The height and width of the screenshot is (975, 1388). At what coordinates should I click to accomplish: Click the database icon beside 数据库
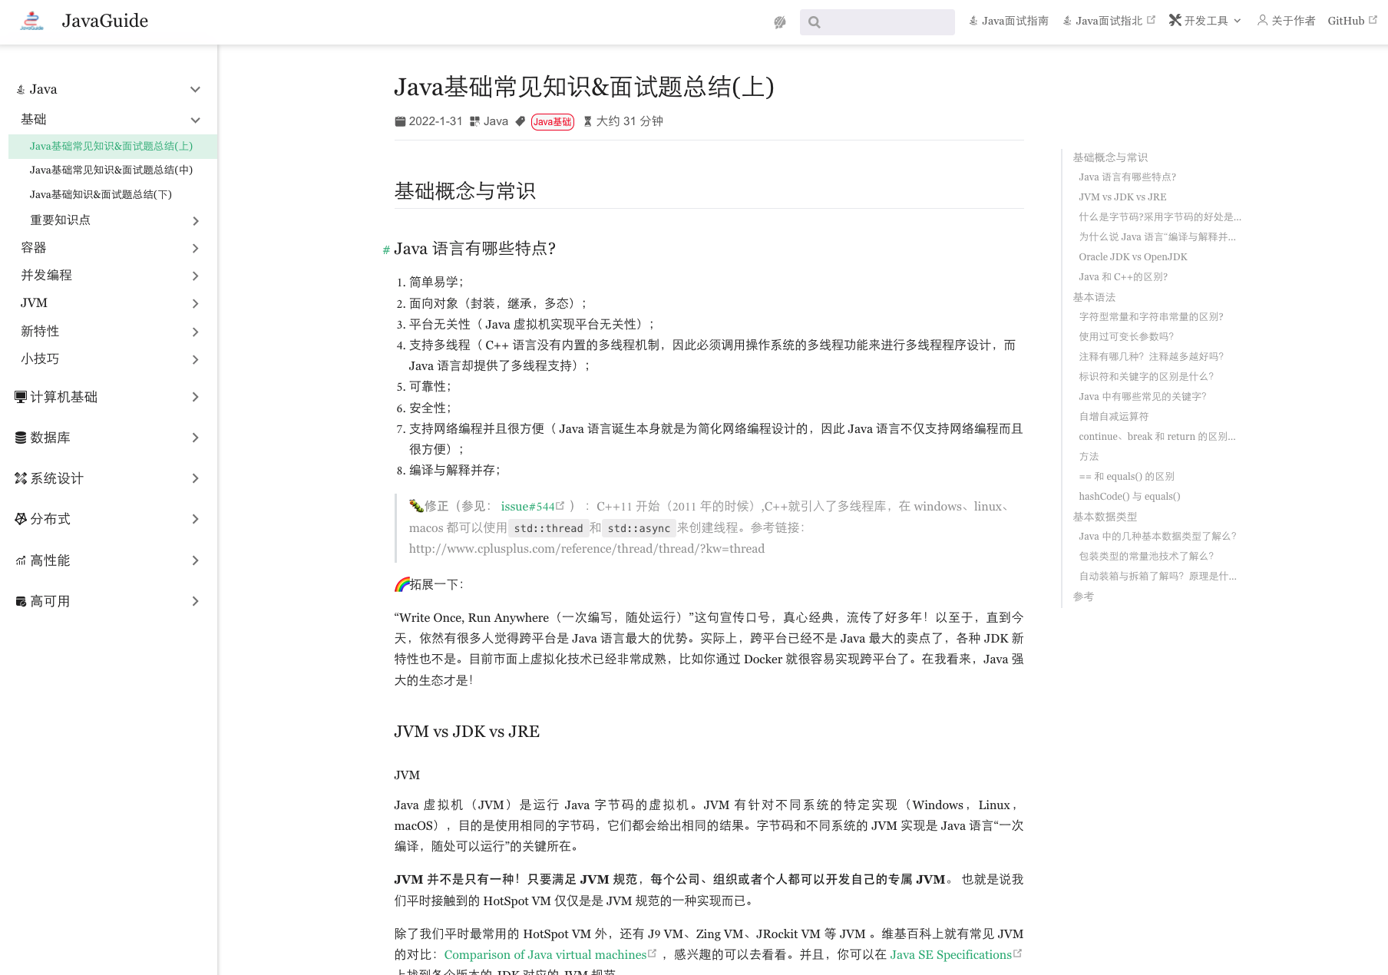20,437
